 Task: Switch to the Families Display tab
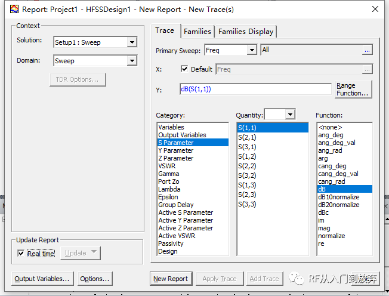click(x=246, y=32)
